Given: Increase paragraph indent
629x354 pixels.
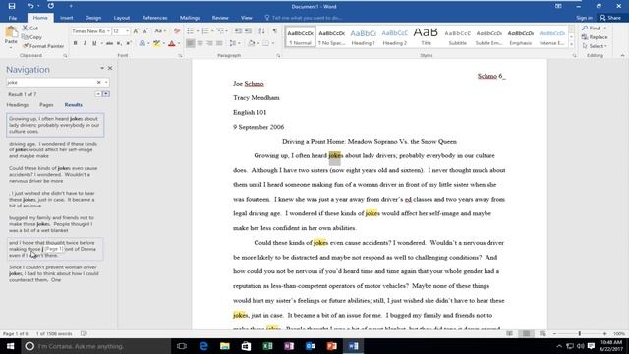Looking at the screenshot, I should [x=248, y=30].
